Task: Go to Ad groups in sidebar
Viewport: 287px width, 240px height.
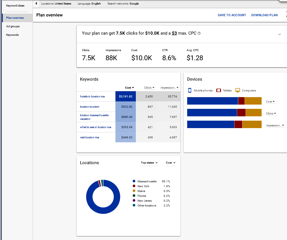Action: pos(13,26)
